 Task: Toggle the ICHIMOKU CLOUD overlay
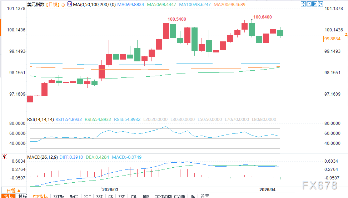click(x=170, y=196)
